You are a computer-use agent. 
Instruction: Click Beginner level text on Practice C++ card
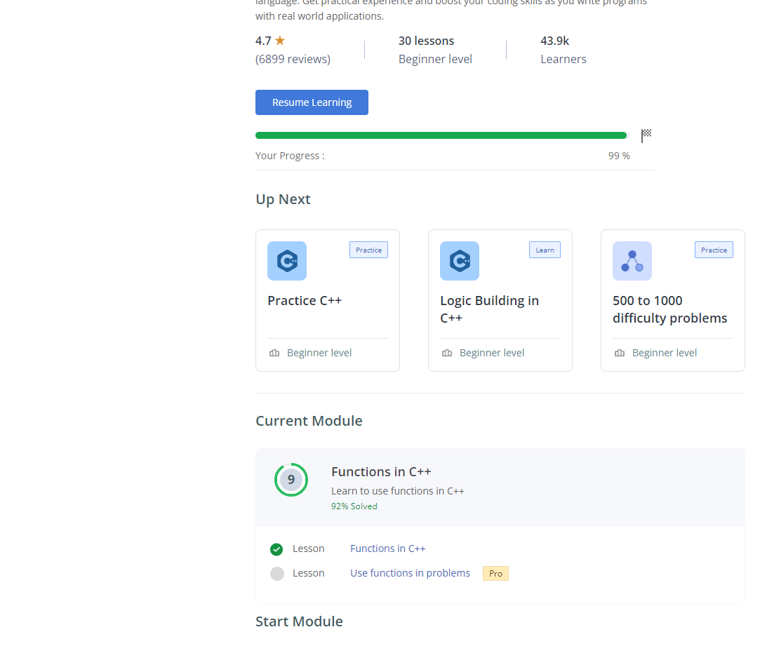pos(319,353)
